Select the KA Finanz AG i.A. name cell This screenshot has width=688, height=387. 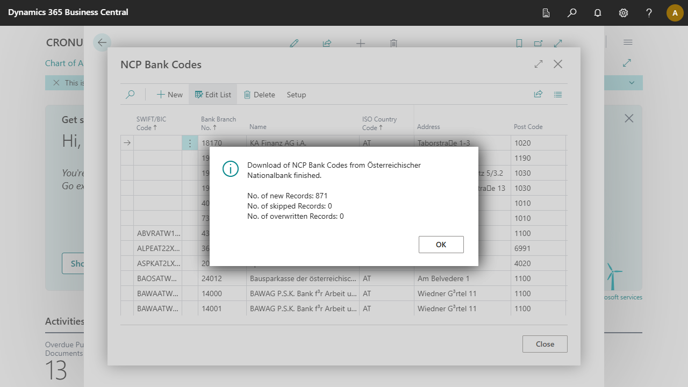click(303, 143)
